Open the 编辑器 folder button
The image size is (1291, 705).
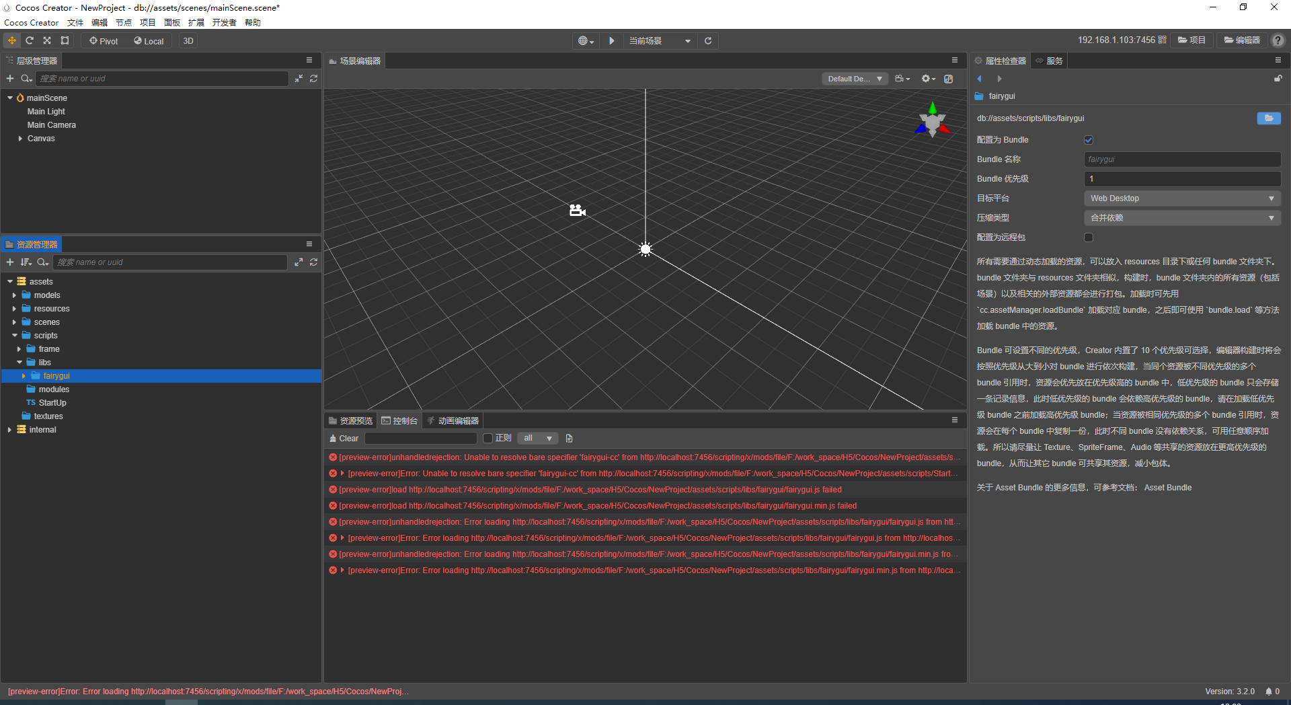pos(1243,40)
